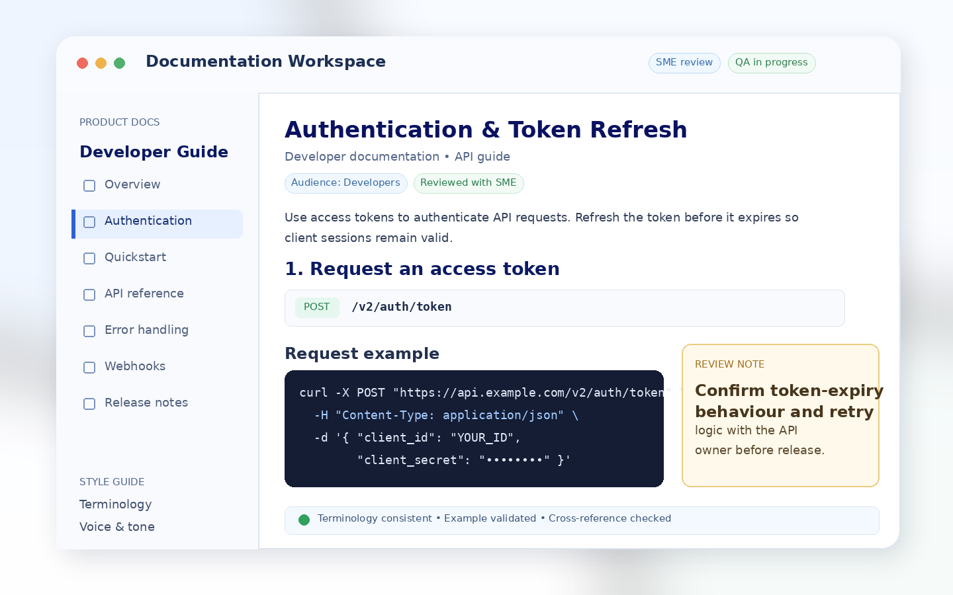Toggle the Webhooks checkbox
The height and width of the screenshot is (595, 953).
click(x=89, y=368)
